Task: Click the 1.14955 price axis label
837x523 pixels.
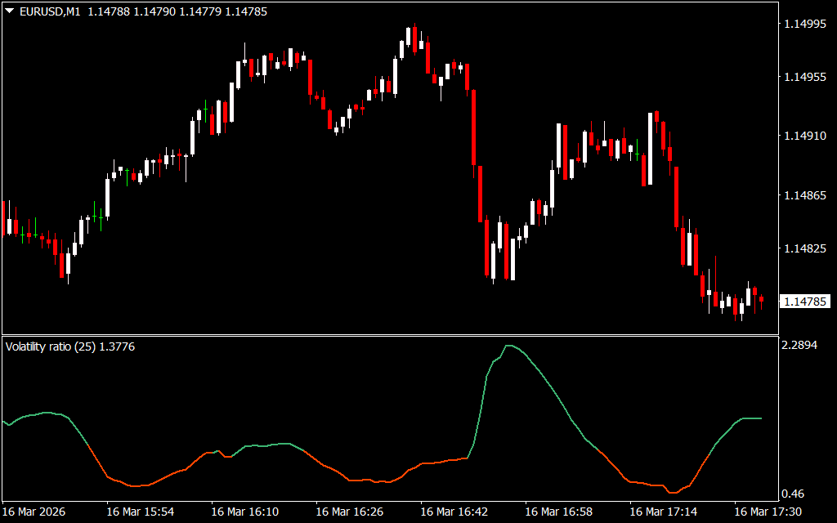Action: click(x=805, y=78)
